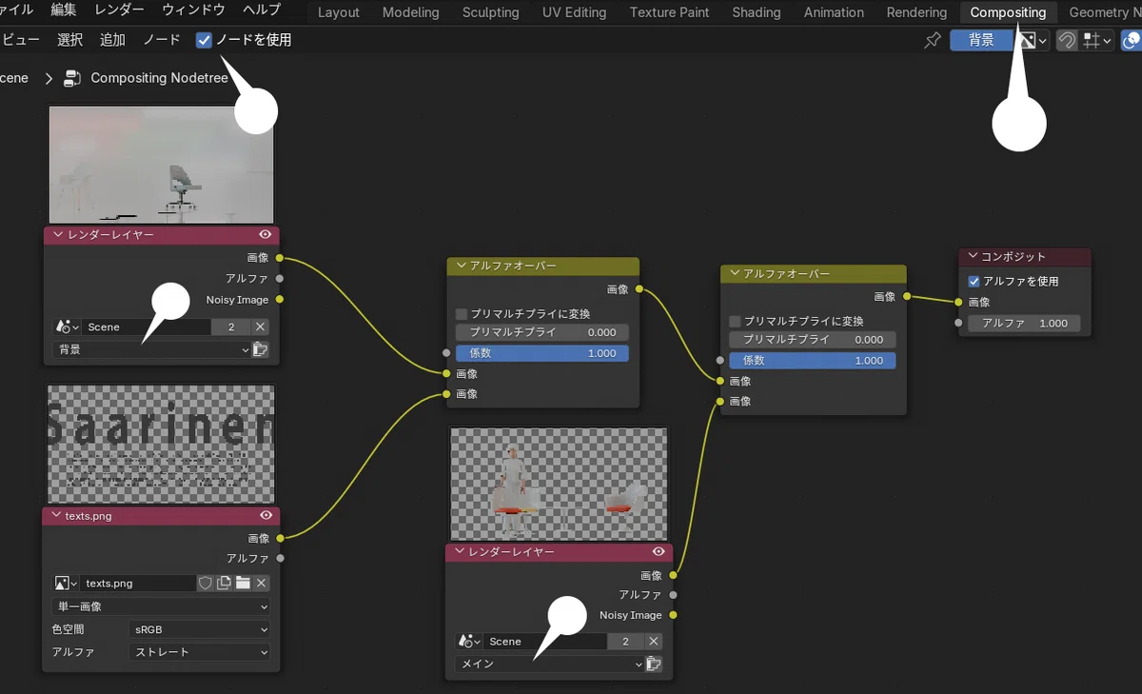Click scene user count 2 on 背景 node

point(231,327)
